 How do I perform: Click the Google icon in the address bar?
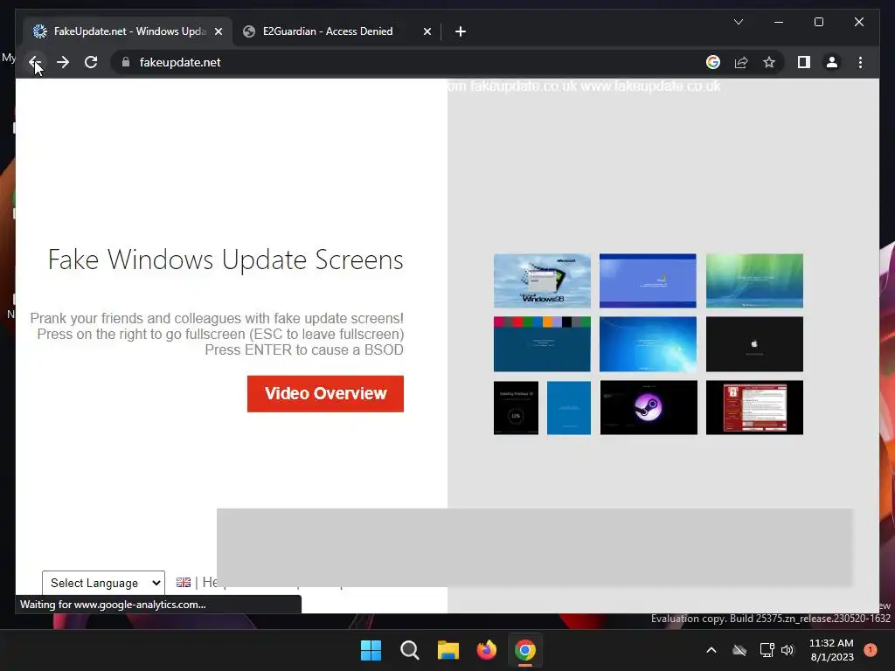coord(713,62)
